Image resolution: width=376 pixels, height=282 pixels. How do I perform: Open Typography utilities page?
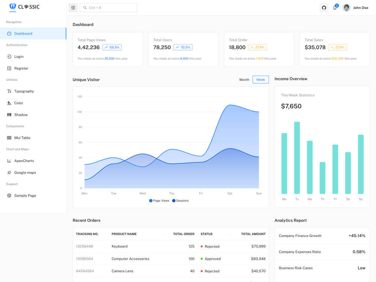(33, 91)
